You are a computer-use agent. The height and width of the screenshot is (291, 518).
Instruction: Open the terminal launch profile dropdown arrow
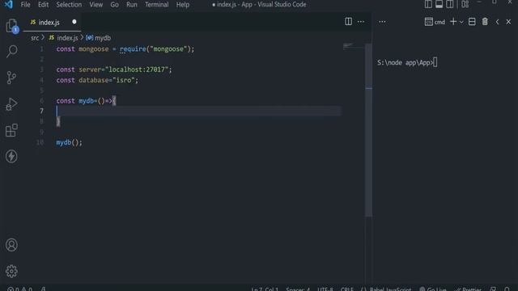(x=461, y=22)
